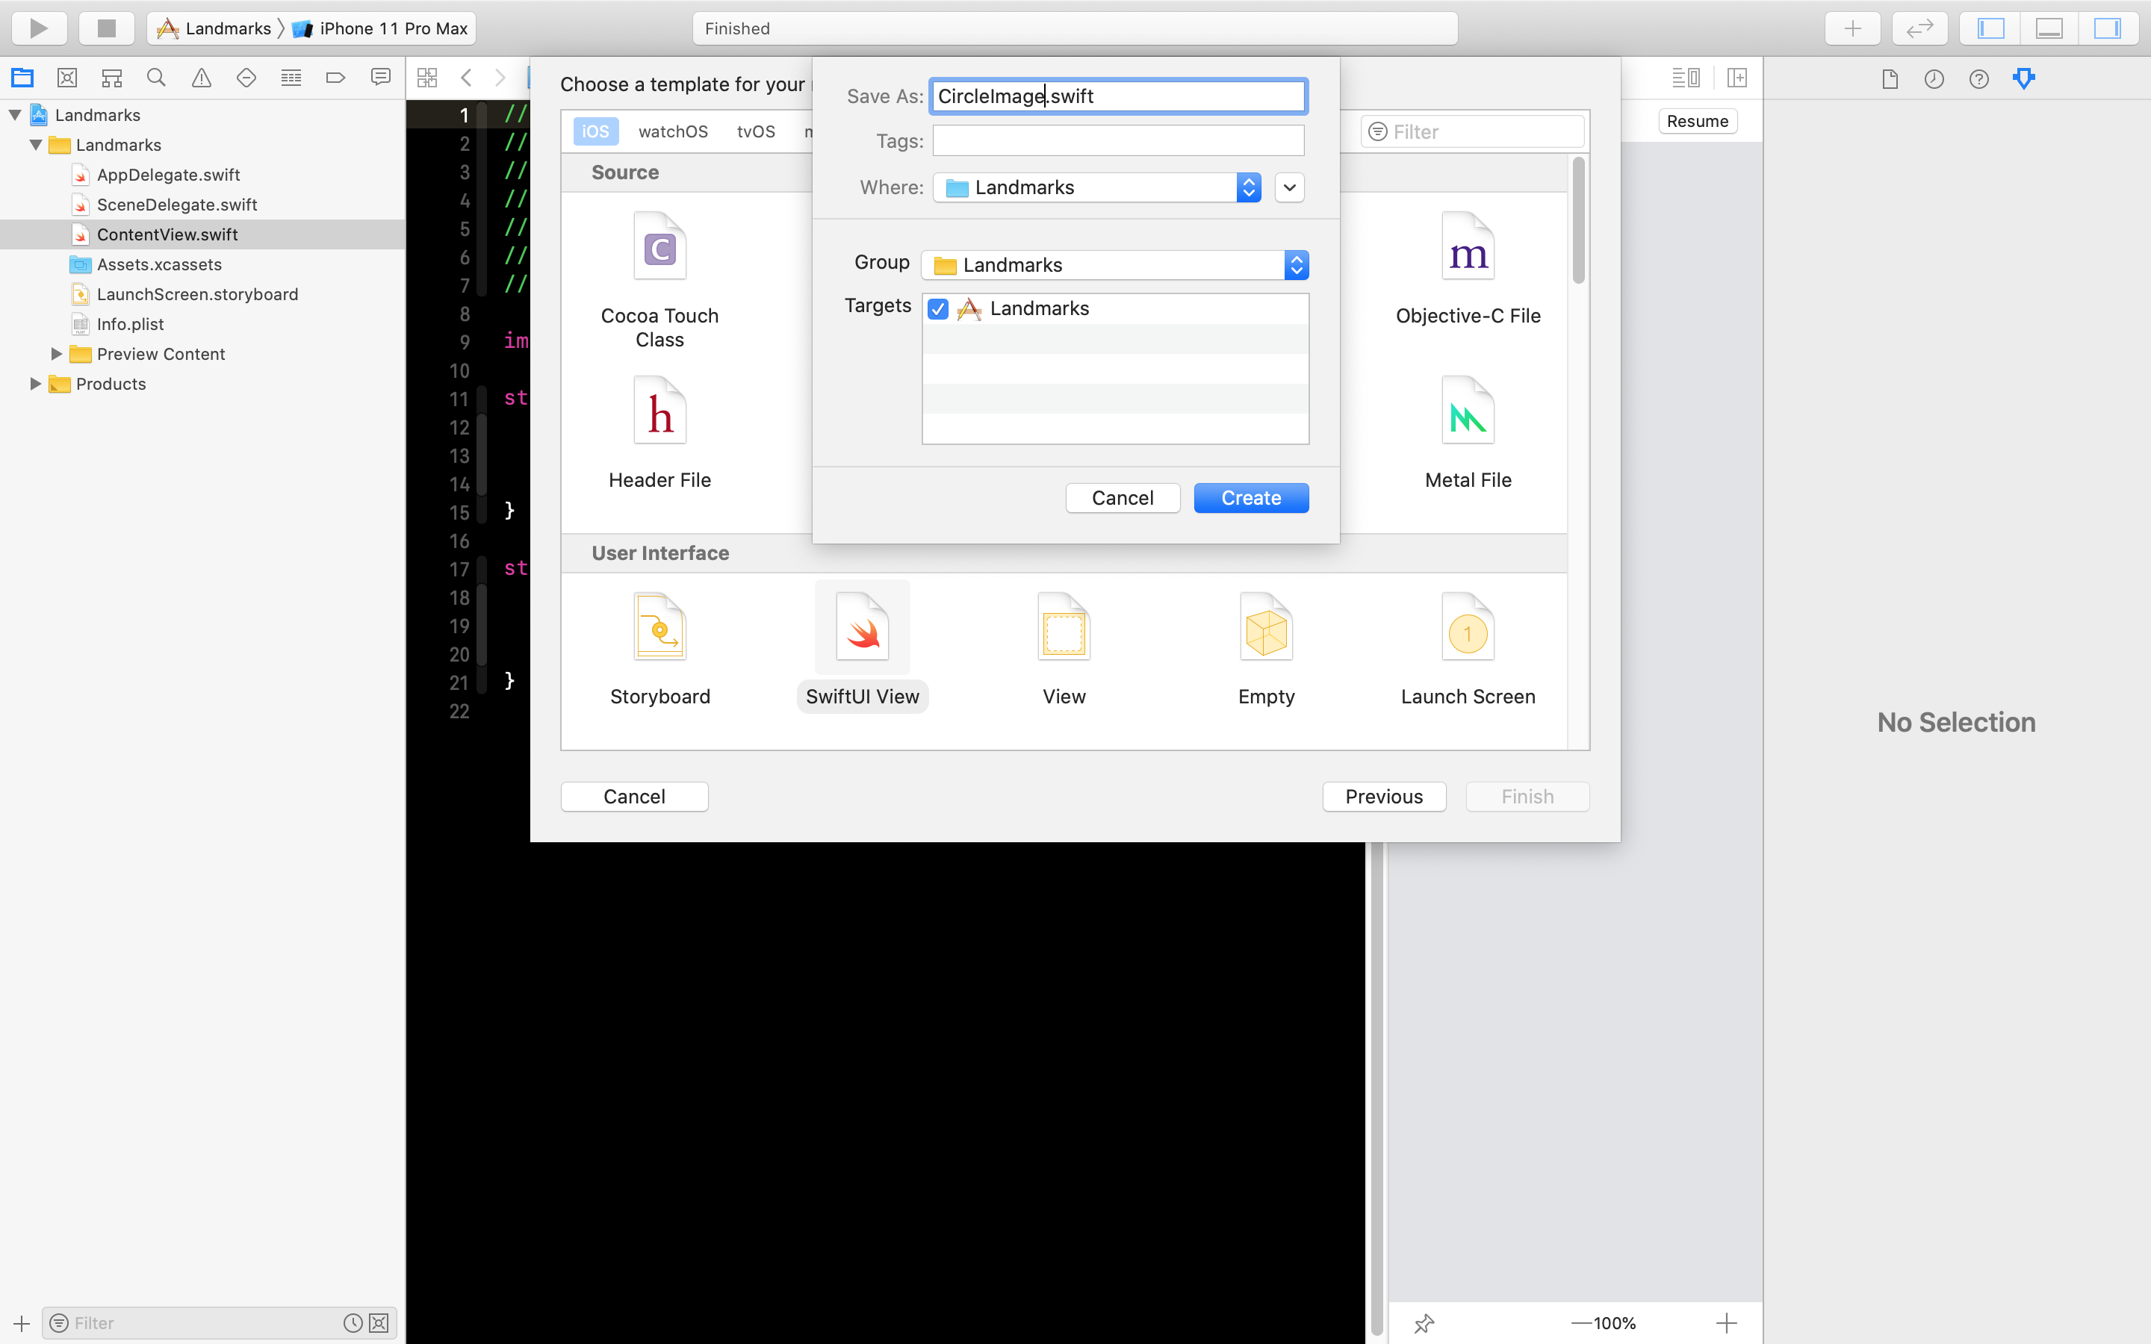Image resolution: width=2151 pixels, height=1344 pixels.
Task: Expand the save dialog with chevron button
Action: coord(1289,187)
